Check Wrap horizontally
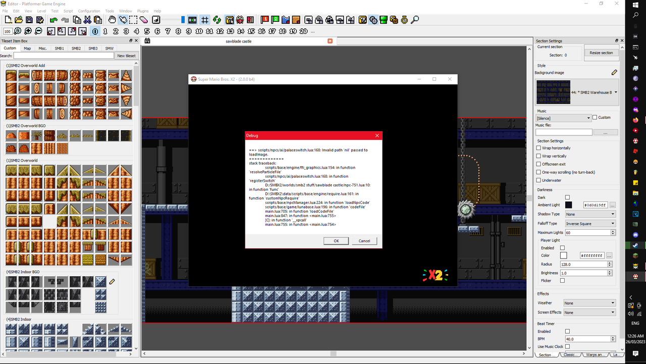The height and width of the screenshot is (364, 646). (x=539, y=148)
